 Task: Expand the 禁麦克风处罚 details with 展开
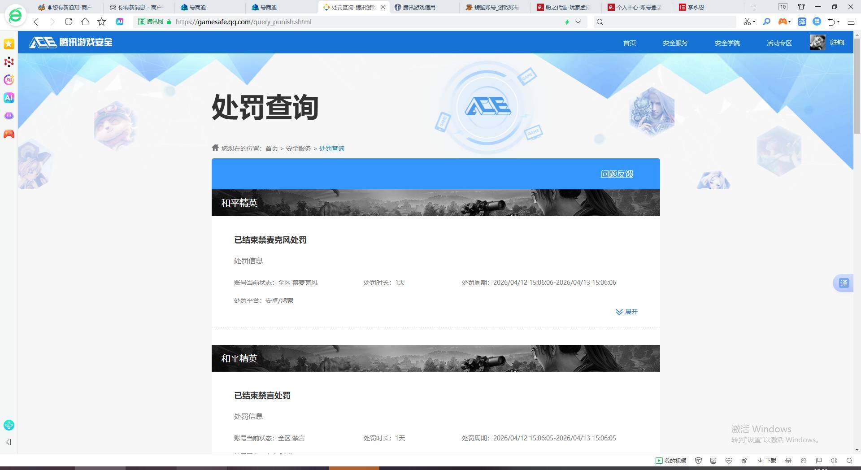626,312
